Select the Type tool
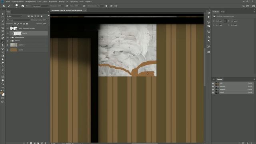This screenshot has height=144, width=256. (3, 70)
